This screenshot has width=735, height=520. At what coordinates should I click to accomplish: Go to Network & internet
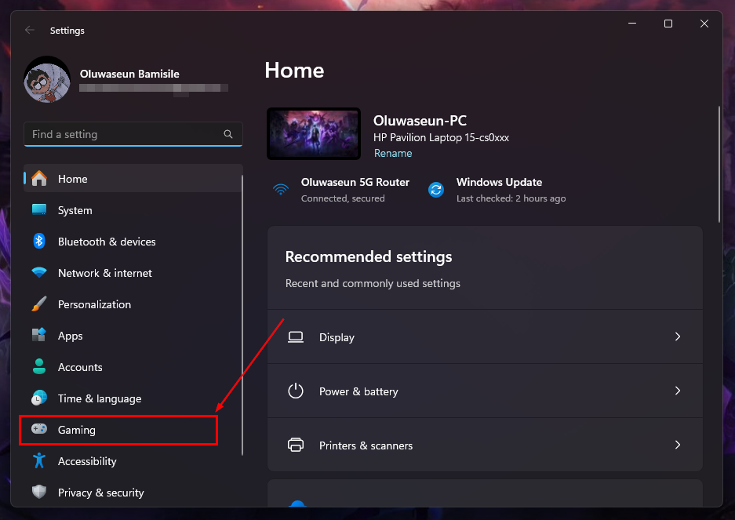tap(133, 273)
